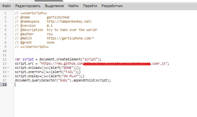
Task: Collapse the code fold at line 15
Action: coord(8,72)
